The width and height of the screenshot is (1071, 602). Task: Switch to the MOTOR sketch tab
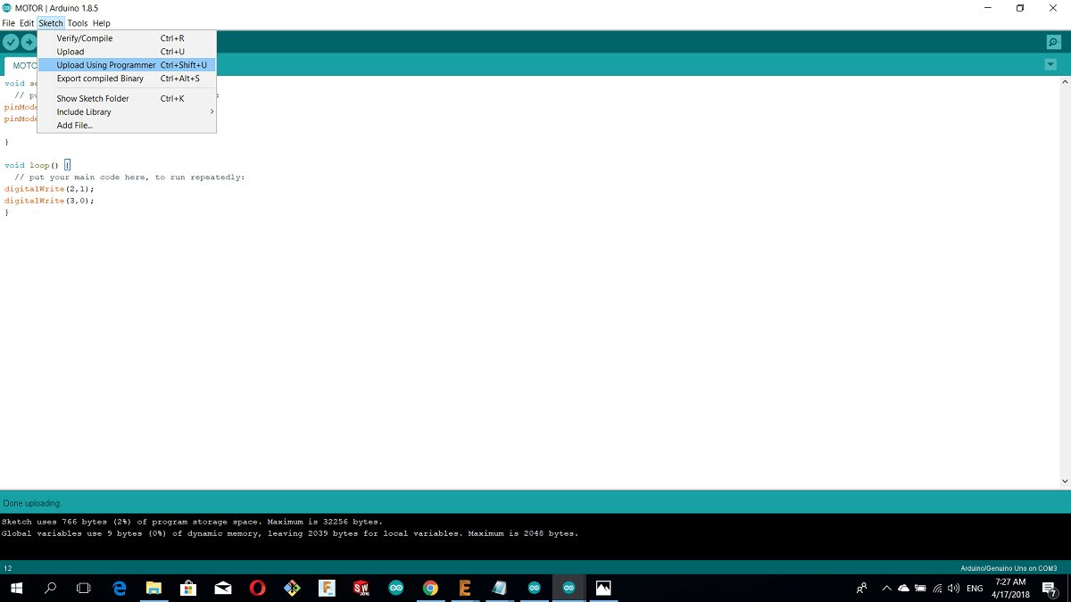(x=21, y=66)
